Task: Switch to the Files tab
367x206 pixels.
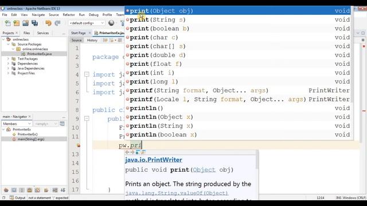Action: click(x=27, y=33)
